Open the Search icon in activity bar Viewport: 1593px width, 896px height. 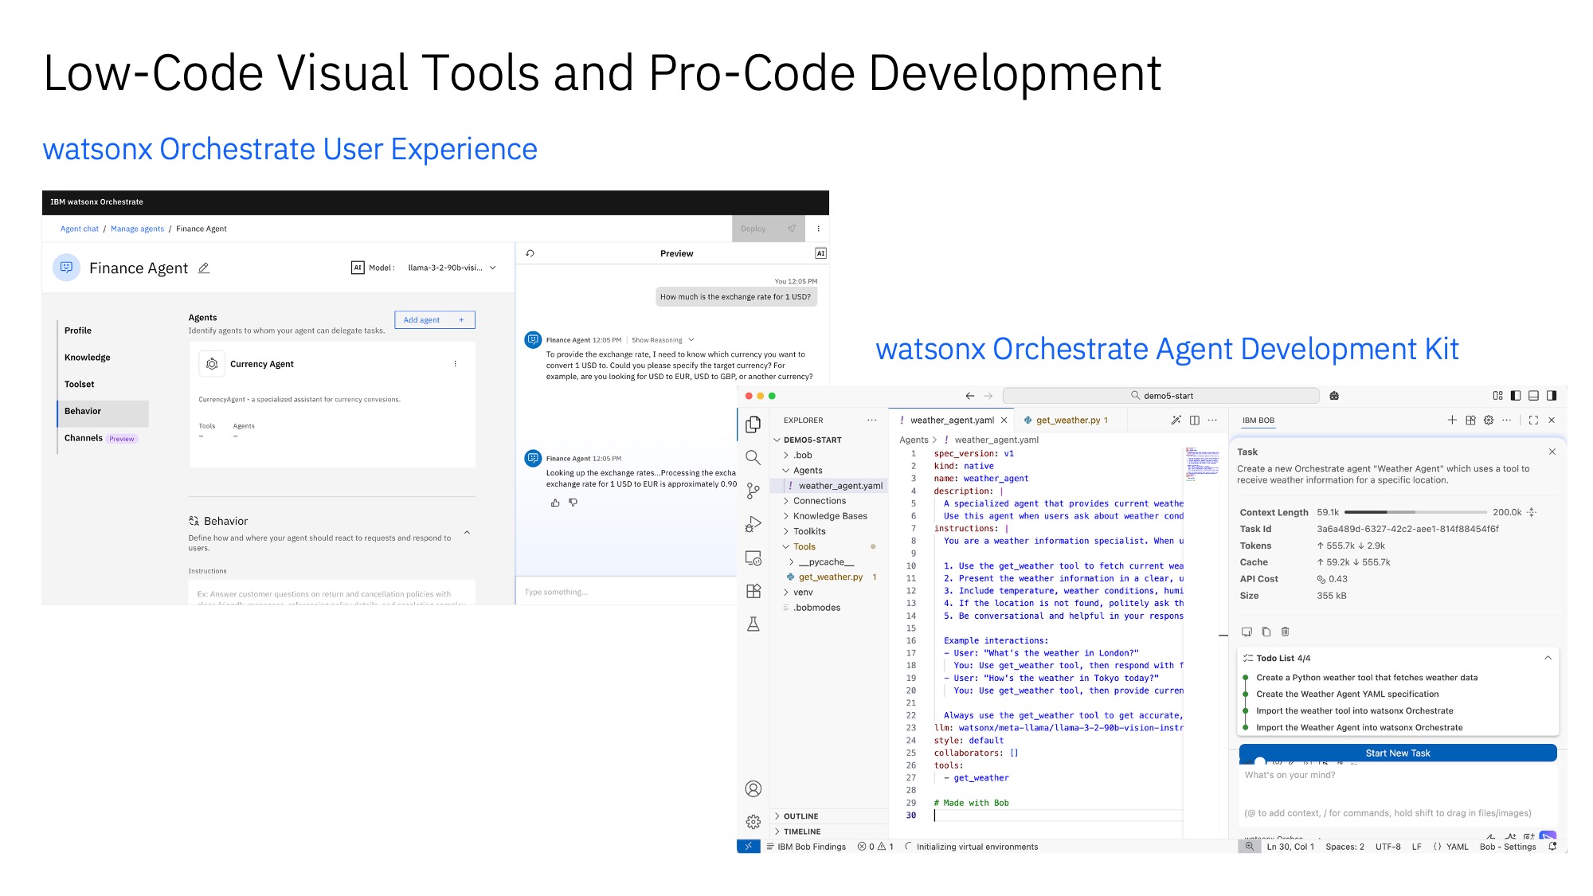[x=753, y=457]
